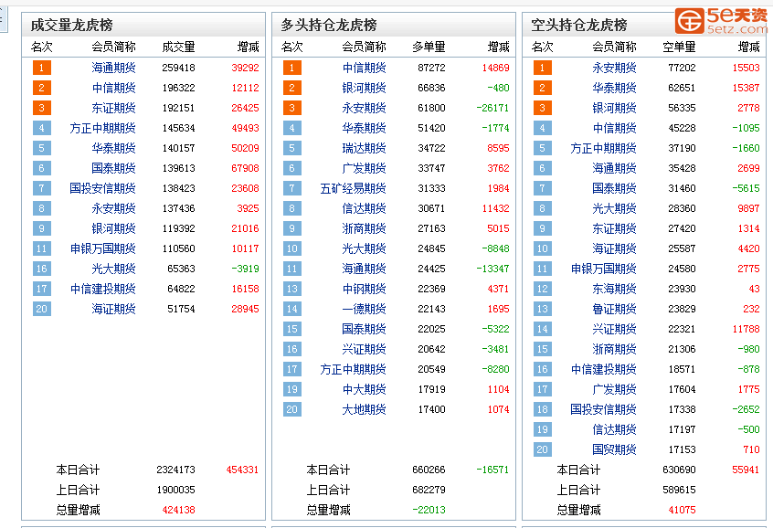Image resolution: width=773 pixels, height=528 pixels.
Task: Open 国投安信期货 in 成交量龙虎榜 table
Action: coord(102,188)
